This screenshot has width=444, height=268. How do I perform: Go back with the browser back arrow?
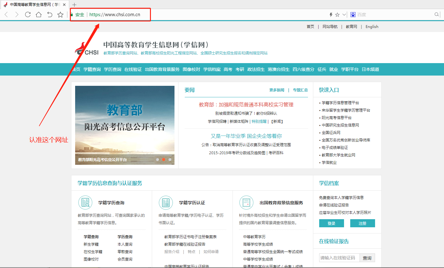click(x=6, y=15)
